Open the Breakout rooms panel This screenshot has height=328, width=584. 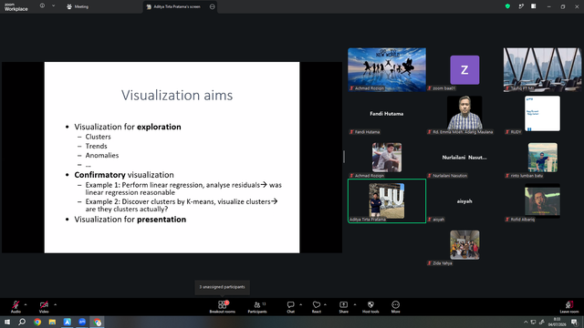[x=223, y=307]
